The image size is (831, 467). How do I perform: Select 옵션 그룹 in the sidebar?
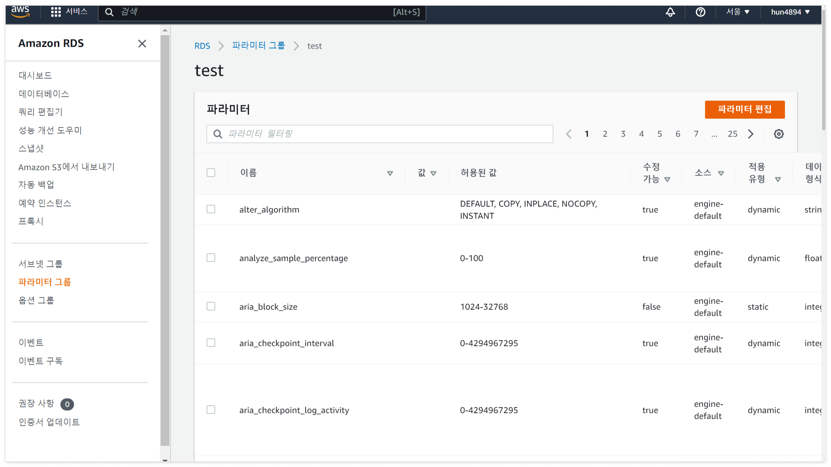tap(36, 300)
